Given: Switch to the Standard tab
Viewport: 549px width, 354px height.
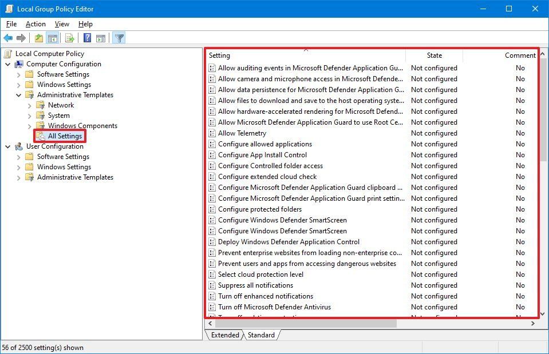Looking at the screenshot, I should [x=261, y=335].
